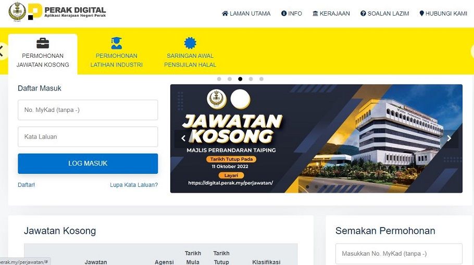Click the No. MyKad login field
The height and width of the screenshot is (265, 474).
click(x=88, y=110)
